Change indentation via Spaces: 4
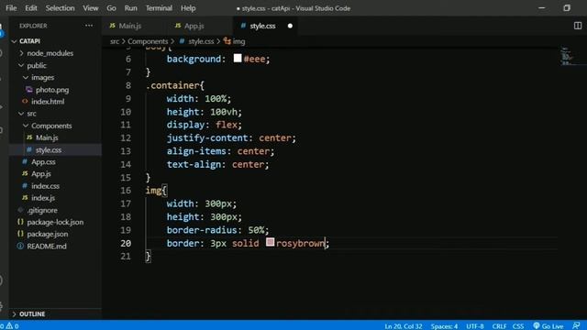Viewport: 587px width, 330px height. pyautogui.click(x=444, y=326)
